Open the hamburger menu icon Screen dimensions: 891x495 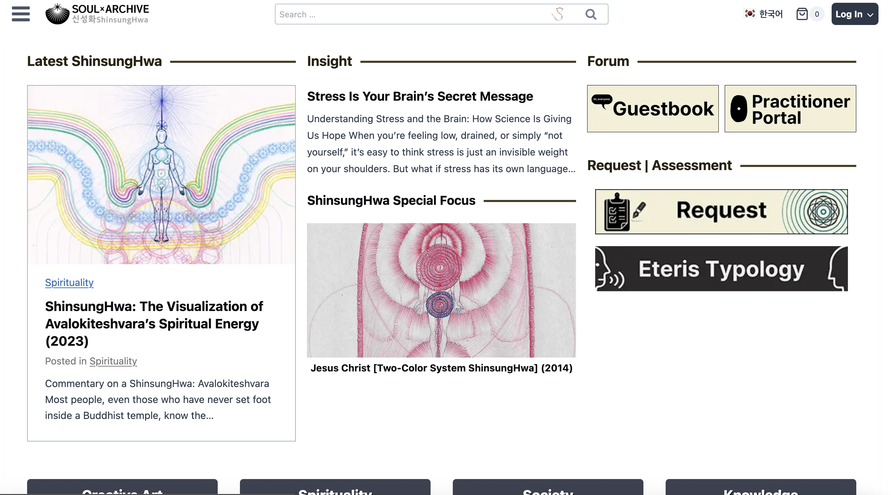pos(20,14)
